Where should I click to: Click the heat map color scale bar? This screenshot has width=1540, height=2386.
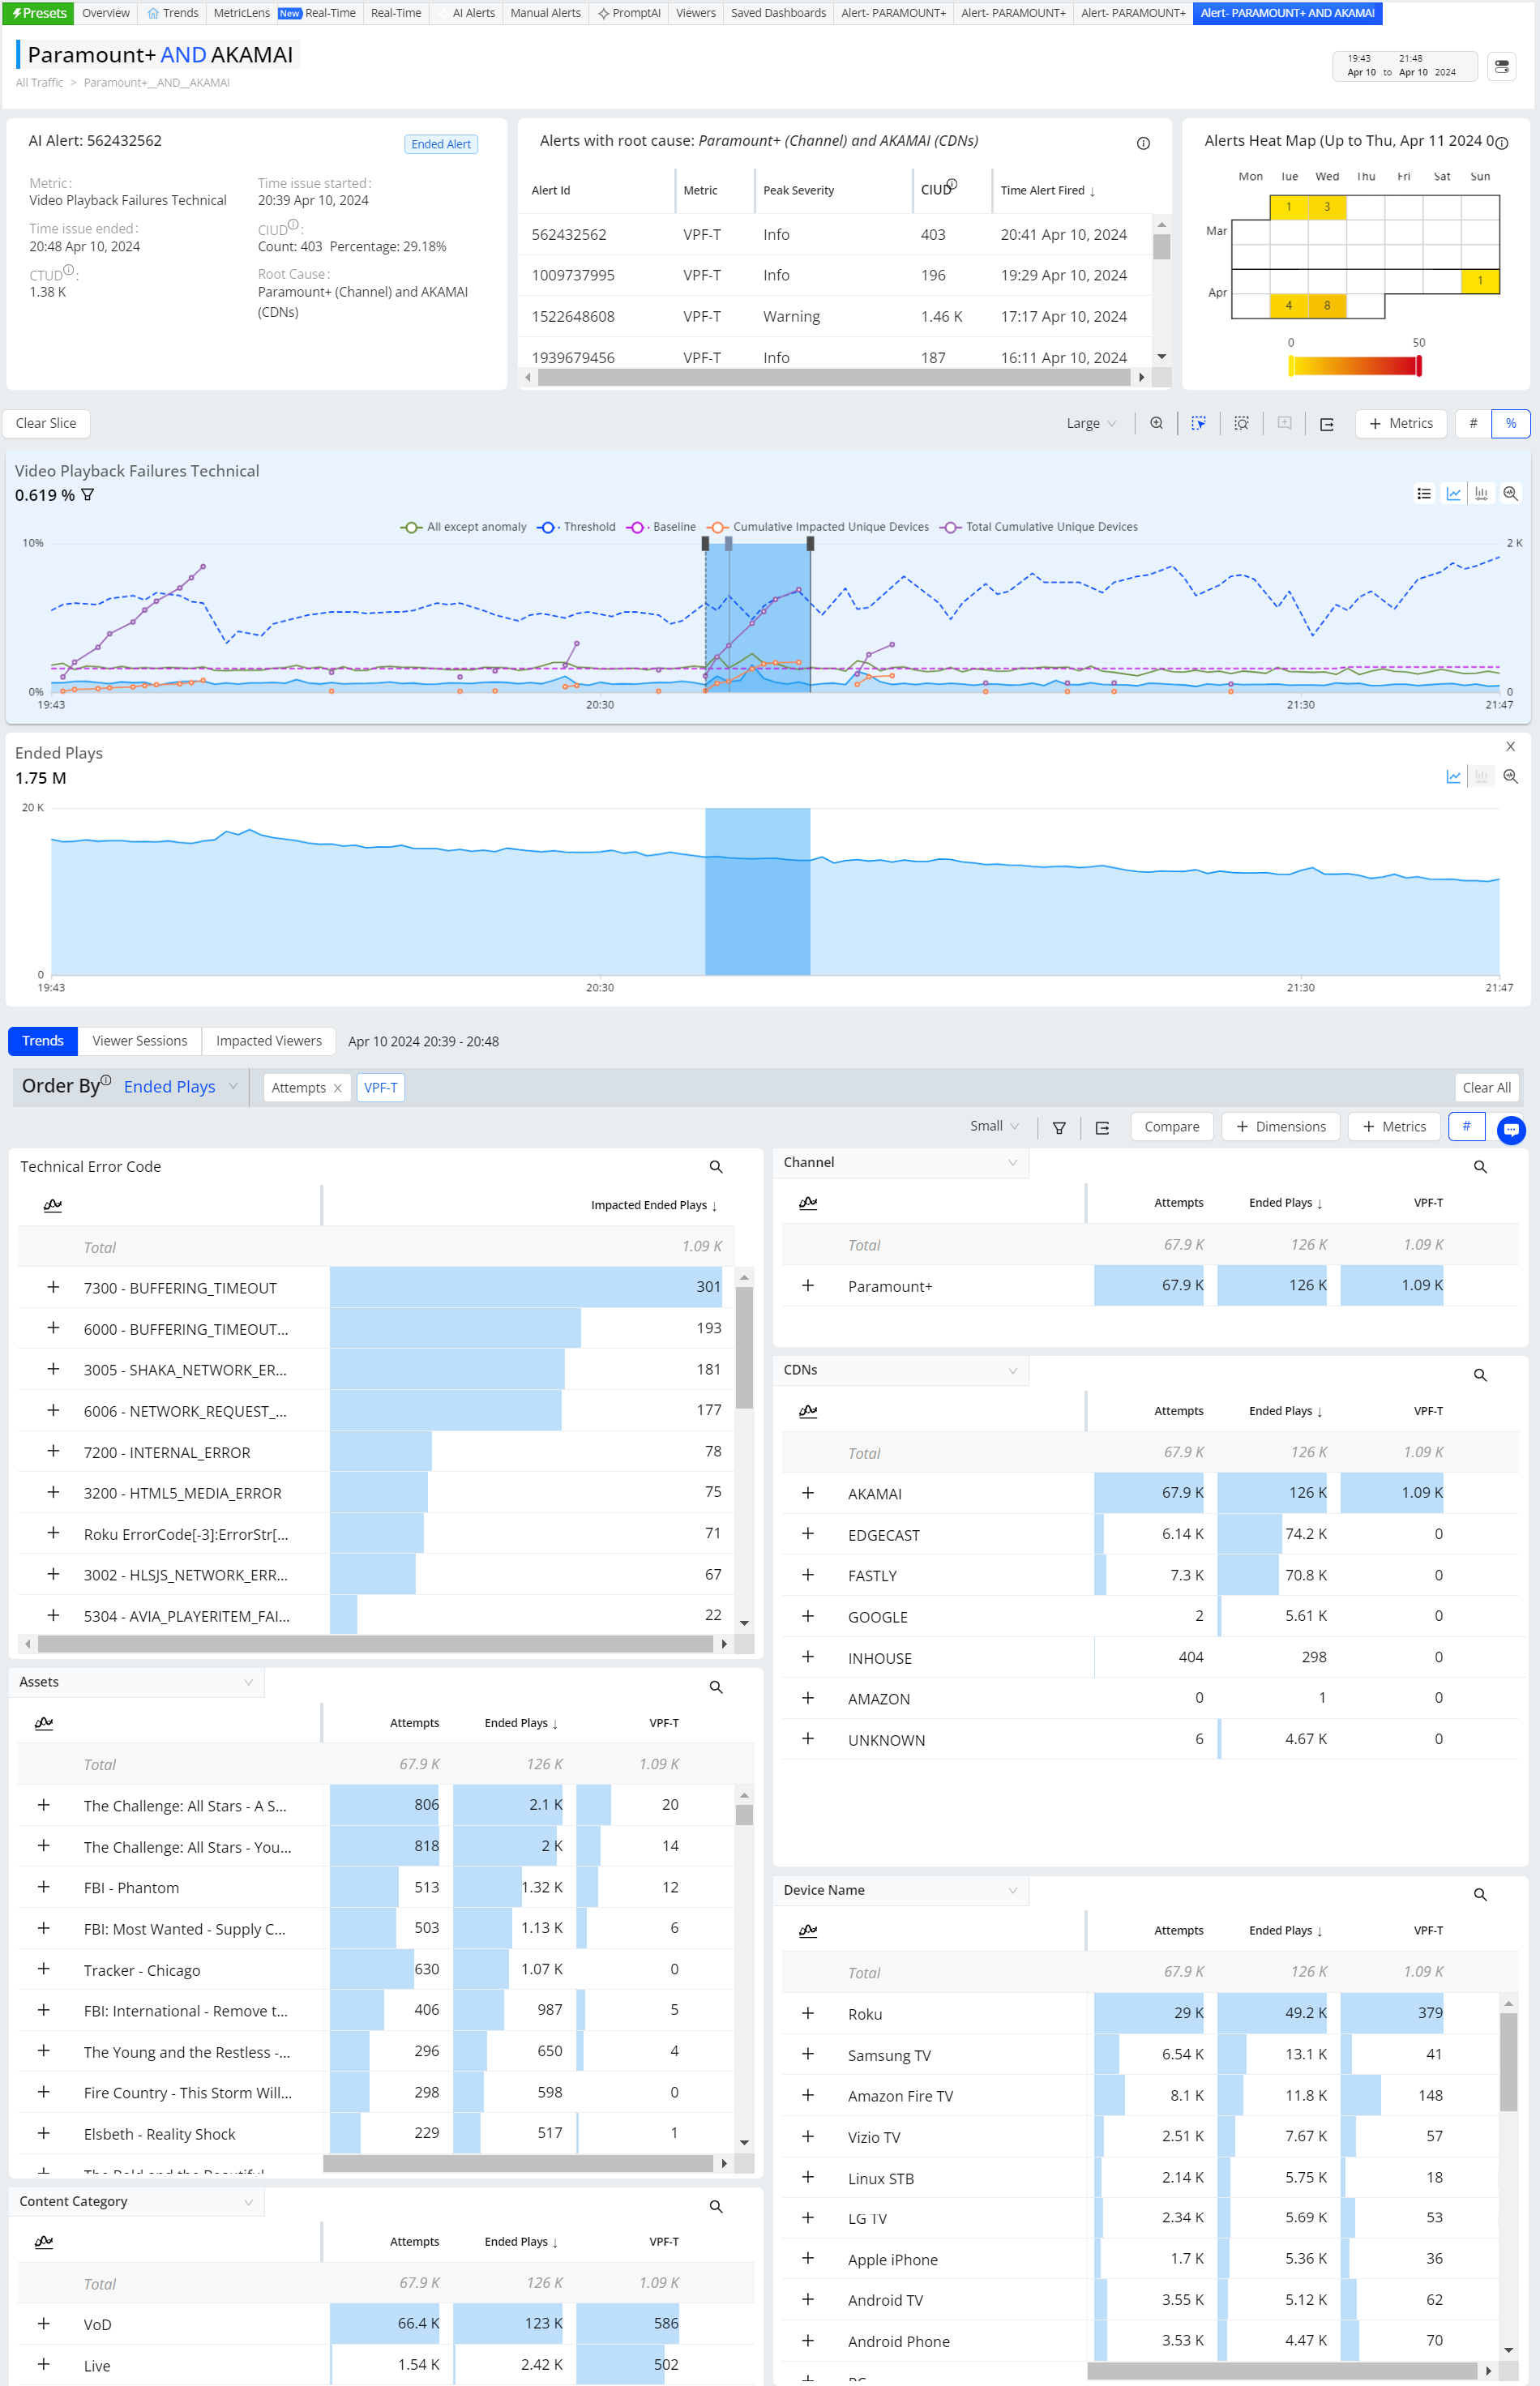tap(1355, 366)
